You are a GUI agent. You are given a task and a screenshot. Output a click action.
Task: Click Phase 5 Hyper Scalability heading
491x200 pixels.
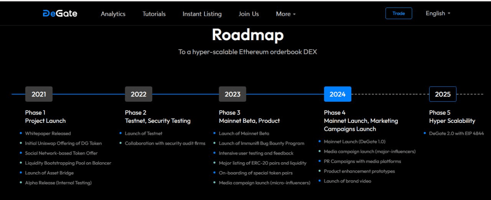pyautogui.click(x=452, y=117)
